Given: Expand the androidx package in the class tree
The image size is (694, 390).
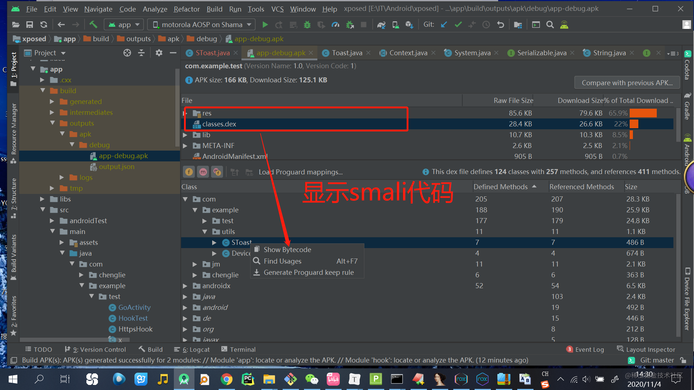Looking at the screenshot, I should [x=185, y=286].
